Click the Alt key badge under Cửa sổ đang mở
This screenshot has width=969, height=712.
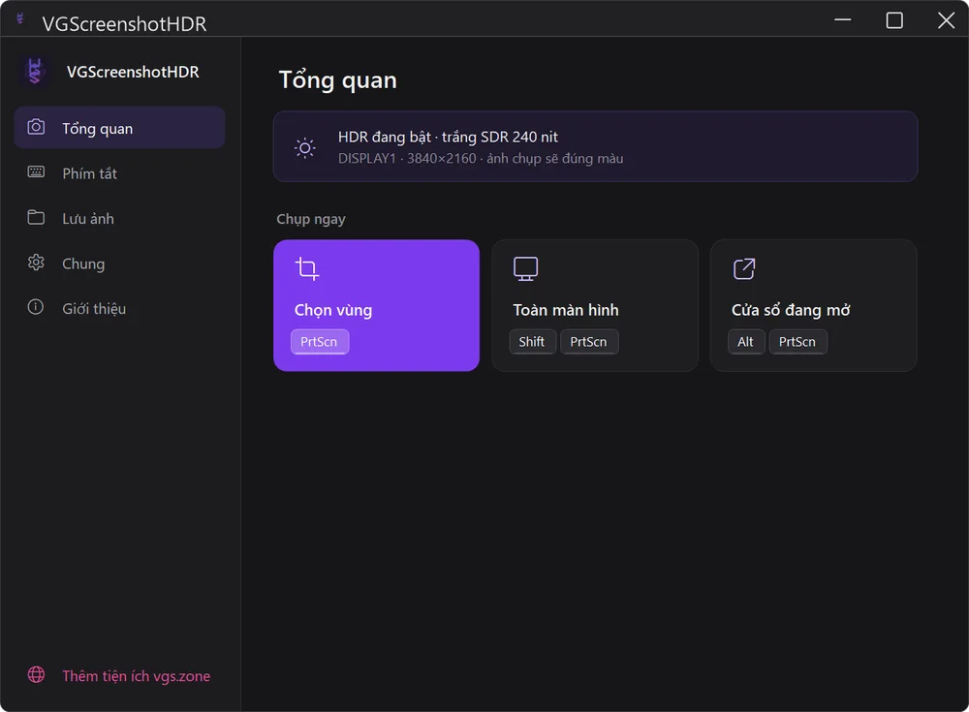[x=746, y=342]
